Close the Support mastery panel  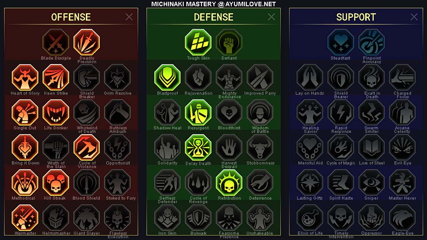(x=414, y=17)
